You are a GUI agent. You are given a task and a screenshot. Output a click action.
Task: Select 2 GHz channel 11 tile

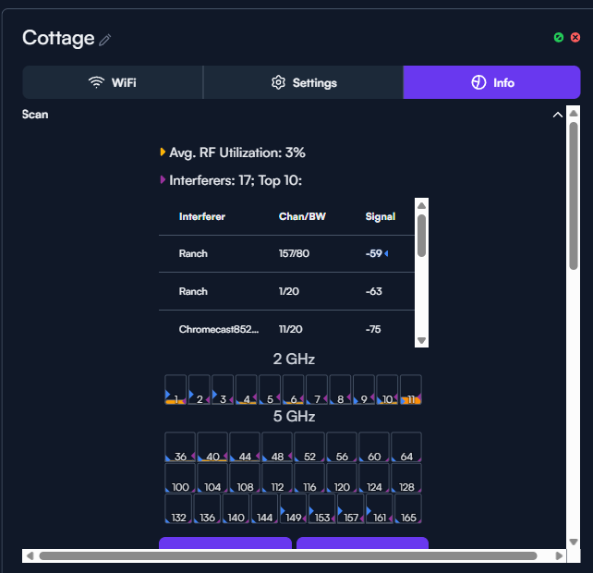pos(411,389)
